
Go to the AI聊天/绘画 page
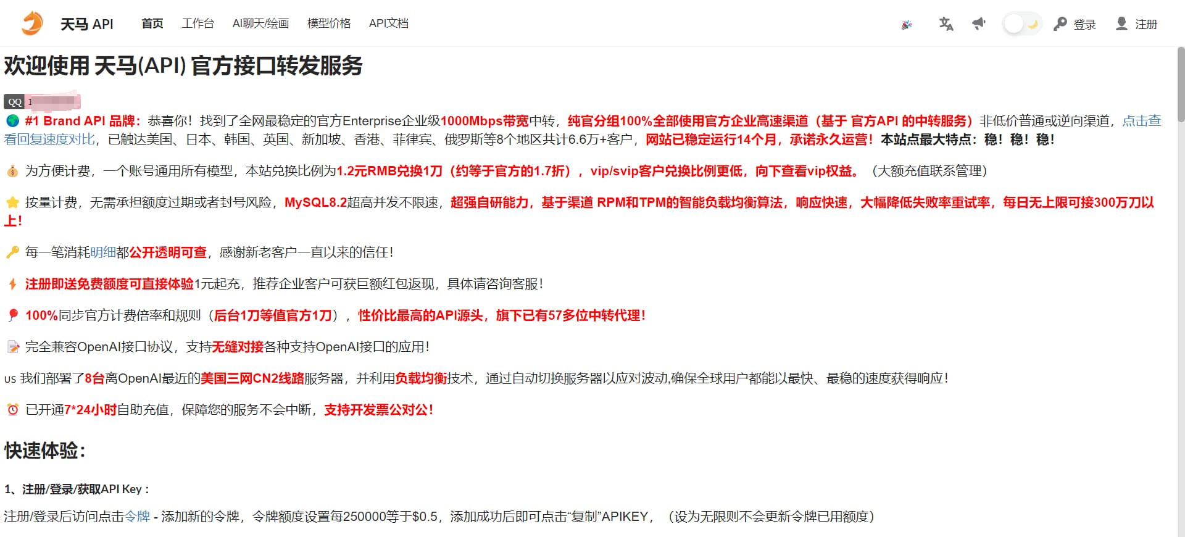260,23
